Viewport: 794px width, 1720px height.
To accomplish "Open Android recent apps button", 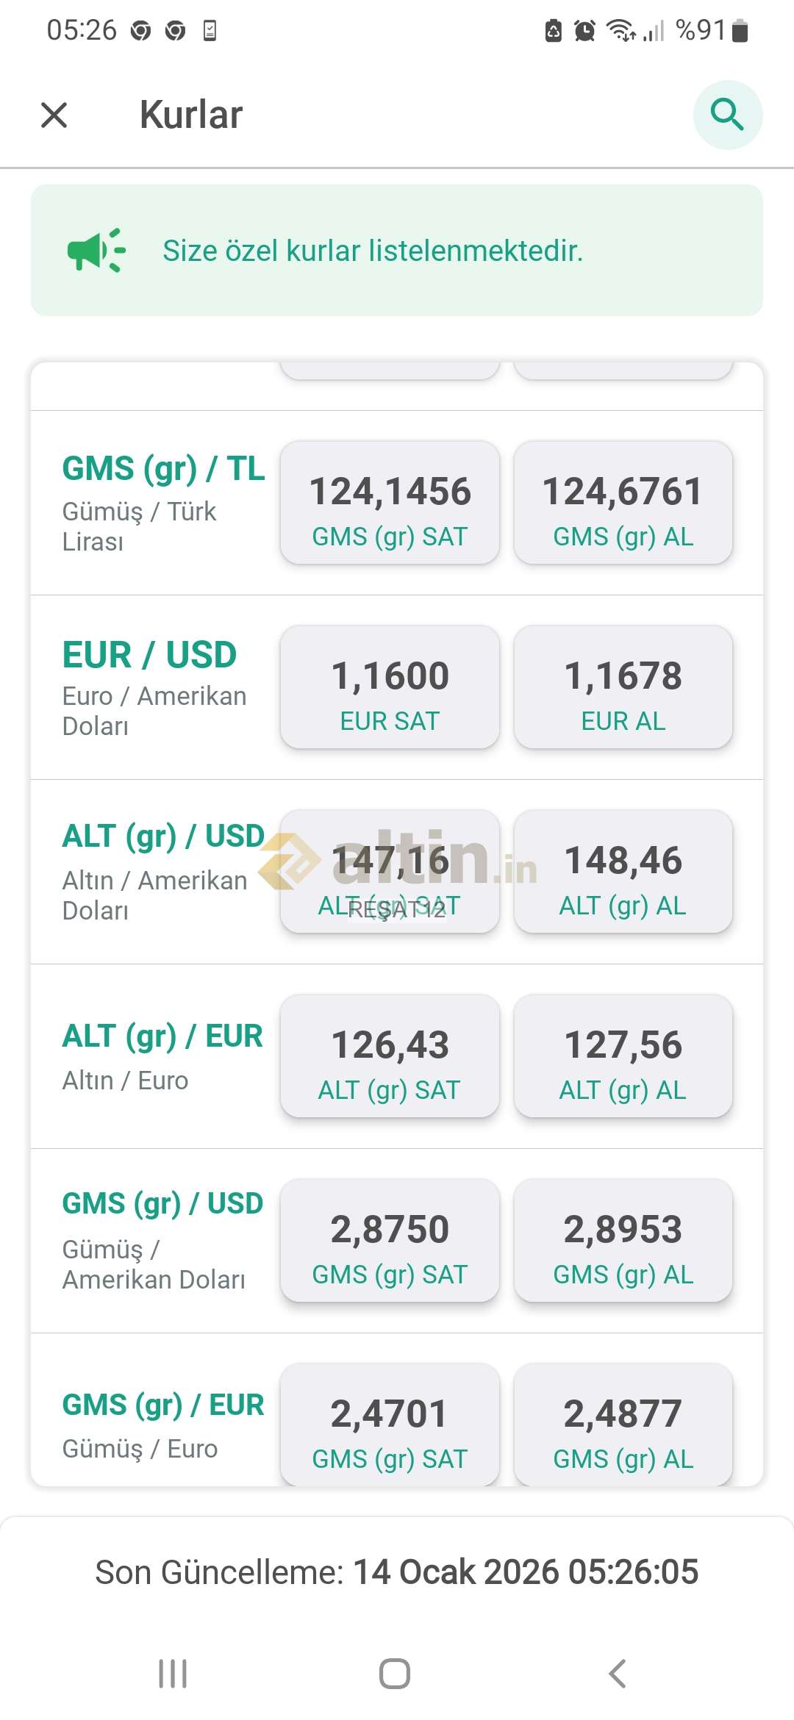I will point(173,1674).
